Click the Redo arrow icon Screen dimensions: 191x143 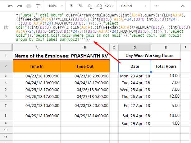[20, 6]
